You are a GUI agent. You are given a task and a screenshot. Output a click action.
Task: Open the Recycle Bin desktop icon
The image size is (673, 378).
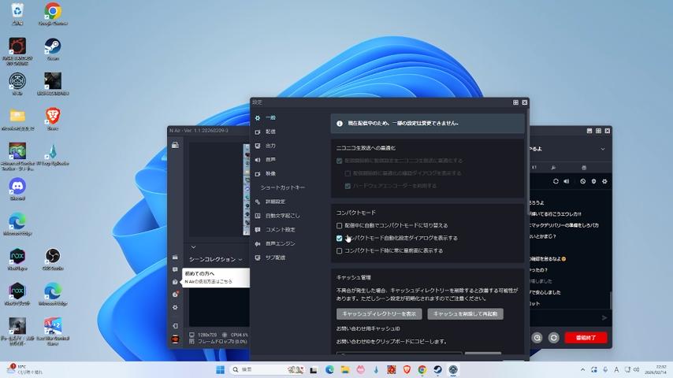[x=17, y=13]
